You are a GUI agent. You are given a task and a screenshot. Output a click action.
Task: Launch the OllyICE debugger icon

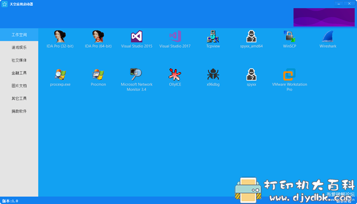pyautogui.click(x=175, y=75)
